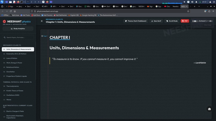Click the Firefox View icon in tab bar
The image size is (216, 121).
[x=2, y=6]
